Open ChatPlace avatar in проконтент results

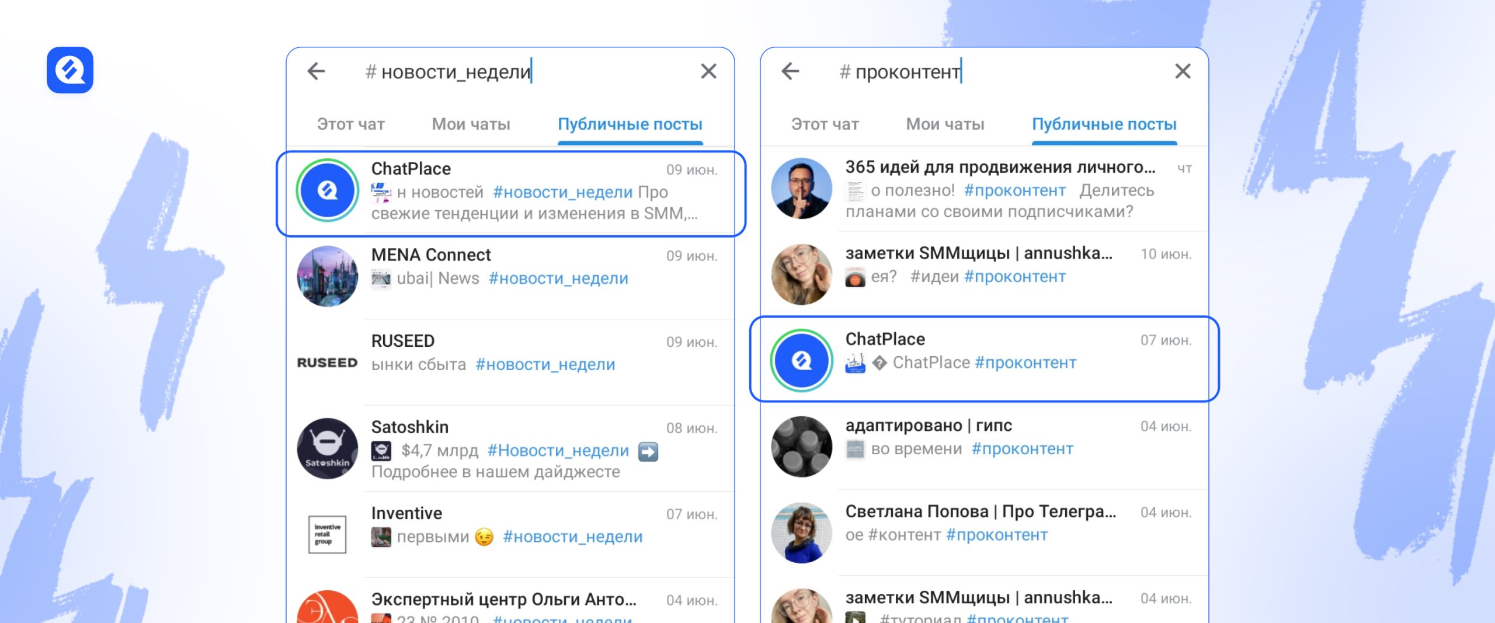(x=802, y=360)
